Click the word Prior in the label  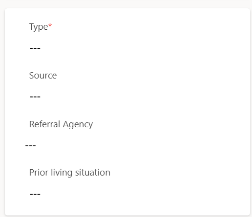pyautogui.click(x=39, y=173)
